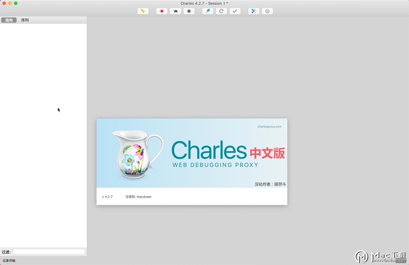The width and height of the screenshot is (409, 265).
Task: Switch to the 序列 tab
Action: point(25,20)
